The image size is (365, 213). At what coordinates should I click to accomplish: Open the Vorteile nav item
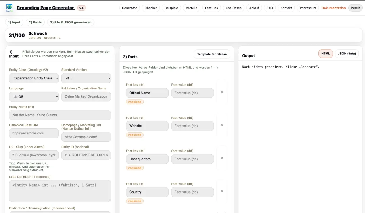click(x=192, y=8)
